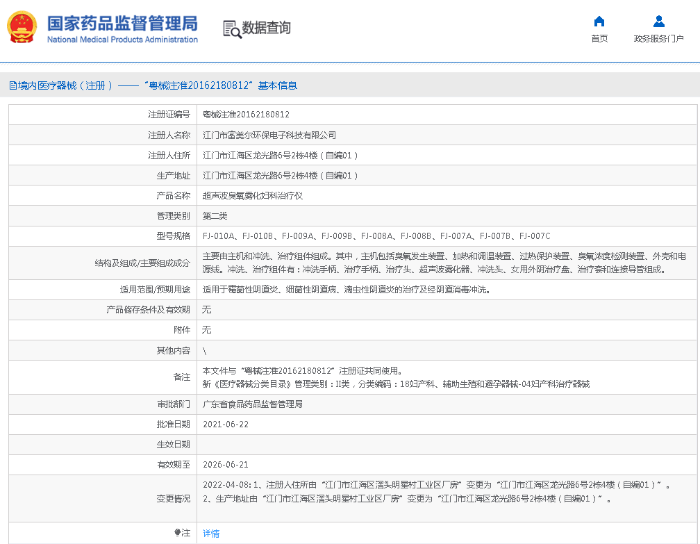Click the 政务服务门户 person icon

click(658, 21)
